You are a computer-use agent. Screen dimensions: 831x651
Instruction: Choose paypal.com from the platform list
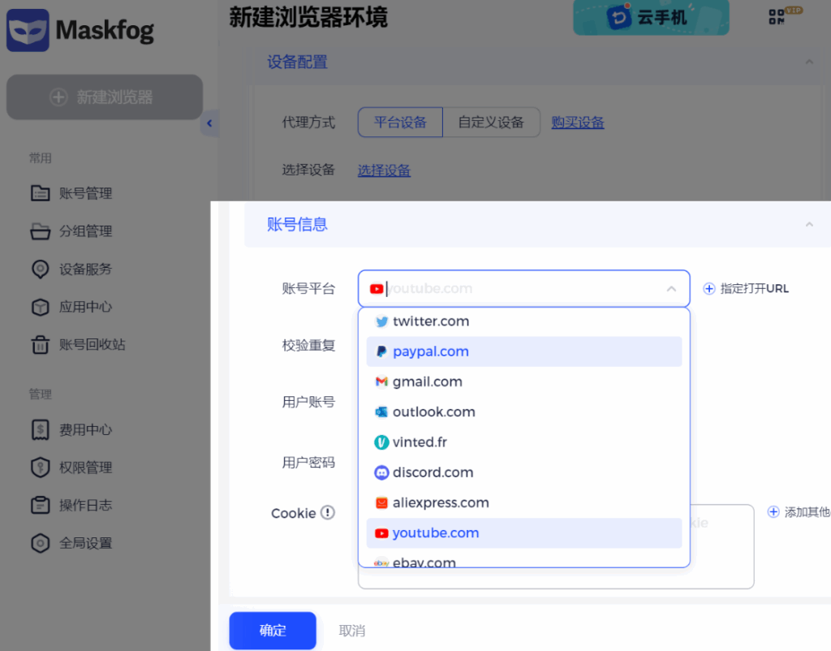coord(431,351)
